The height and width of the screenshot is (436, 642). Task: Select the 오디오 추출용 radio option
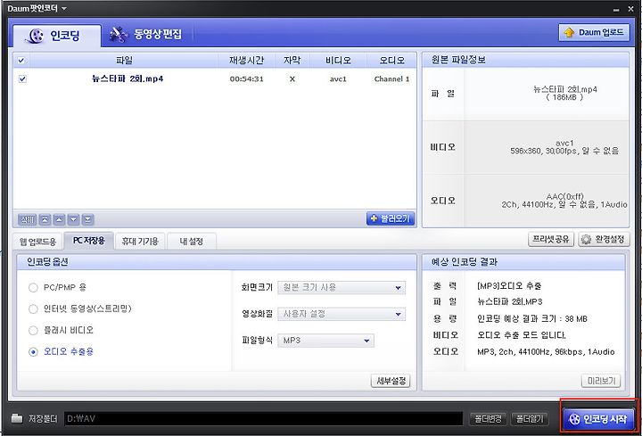(33, 351)
